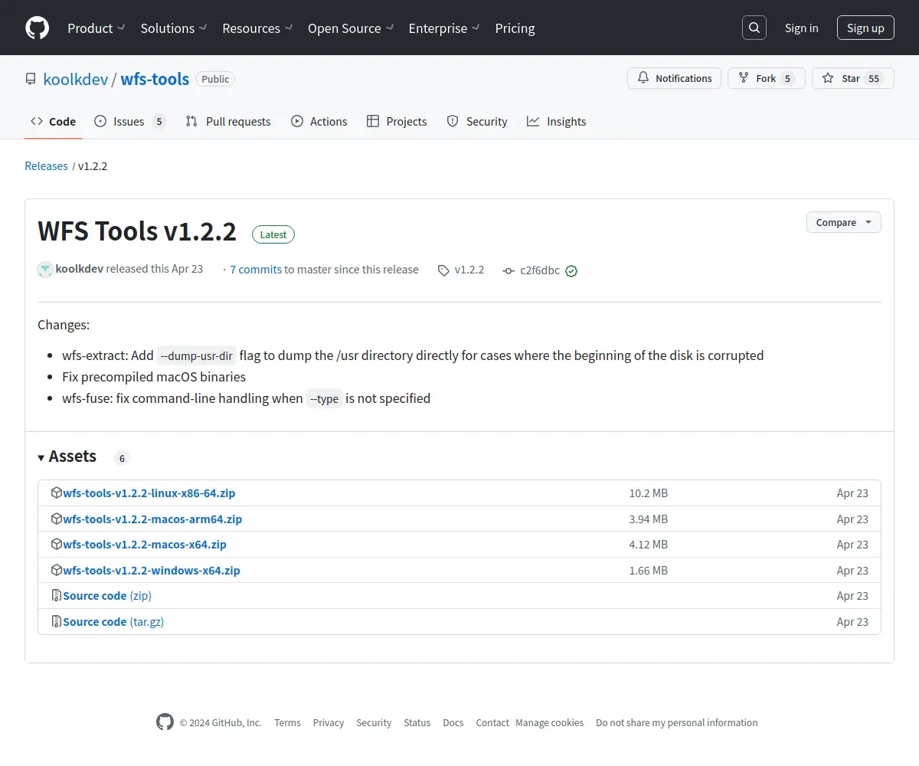Star the wfs-tools repository
919x766 pixels.
852,78
